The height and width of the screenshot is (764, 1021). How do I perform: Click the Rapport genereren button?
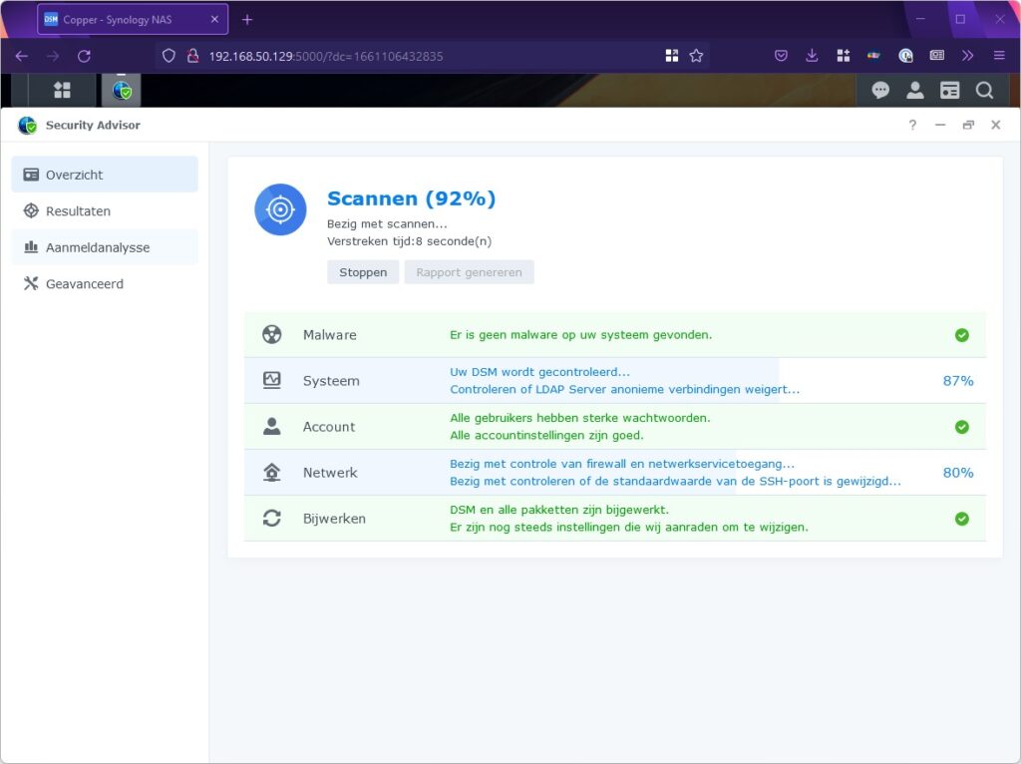pyautogui.click(x=469, y=272)
